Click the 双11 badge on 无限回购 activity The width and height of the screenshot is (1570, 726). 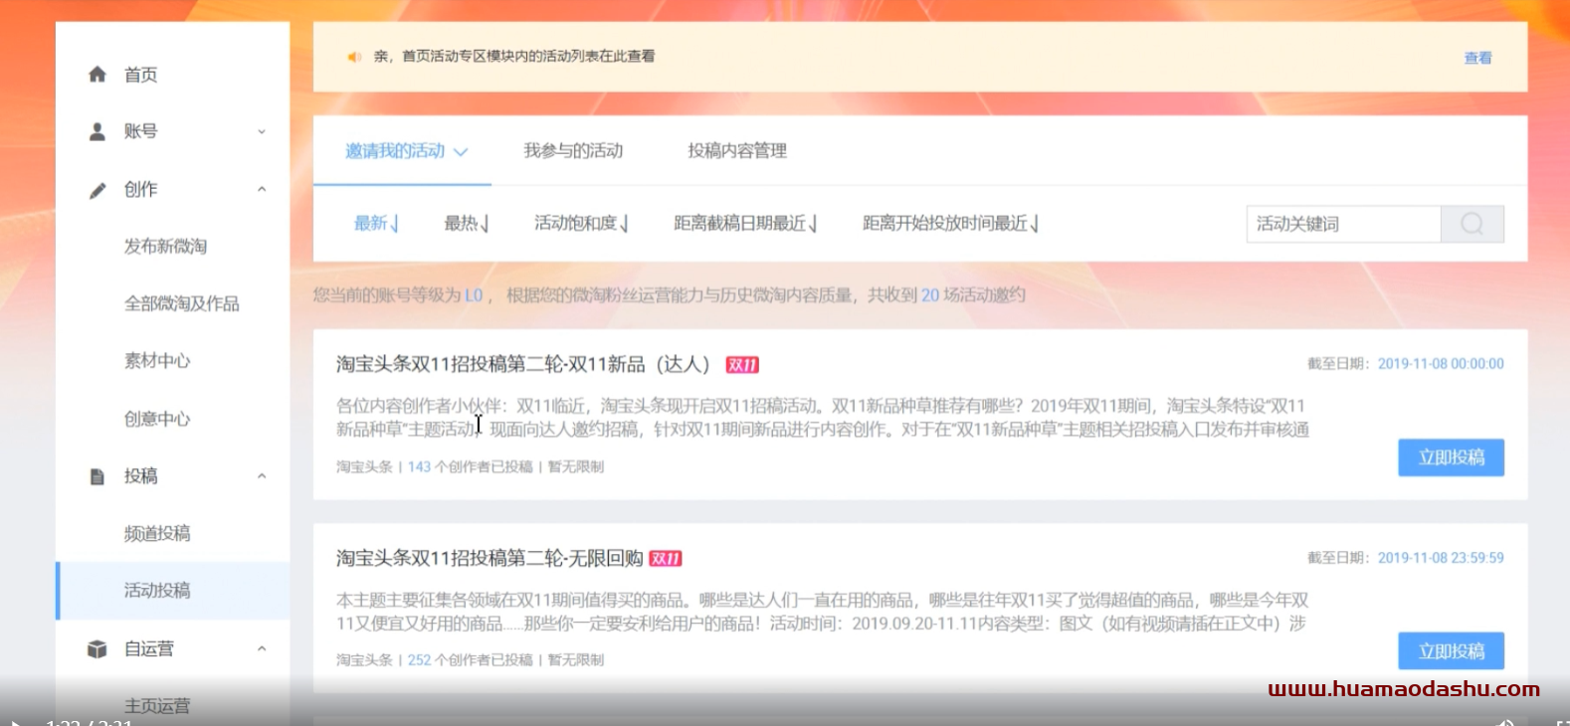(x=666, y=559)
